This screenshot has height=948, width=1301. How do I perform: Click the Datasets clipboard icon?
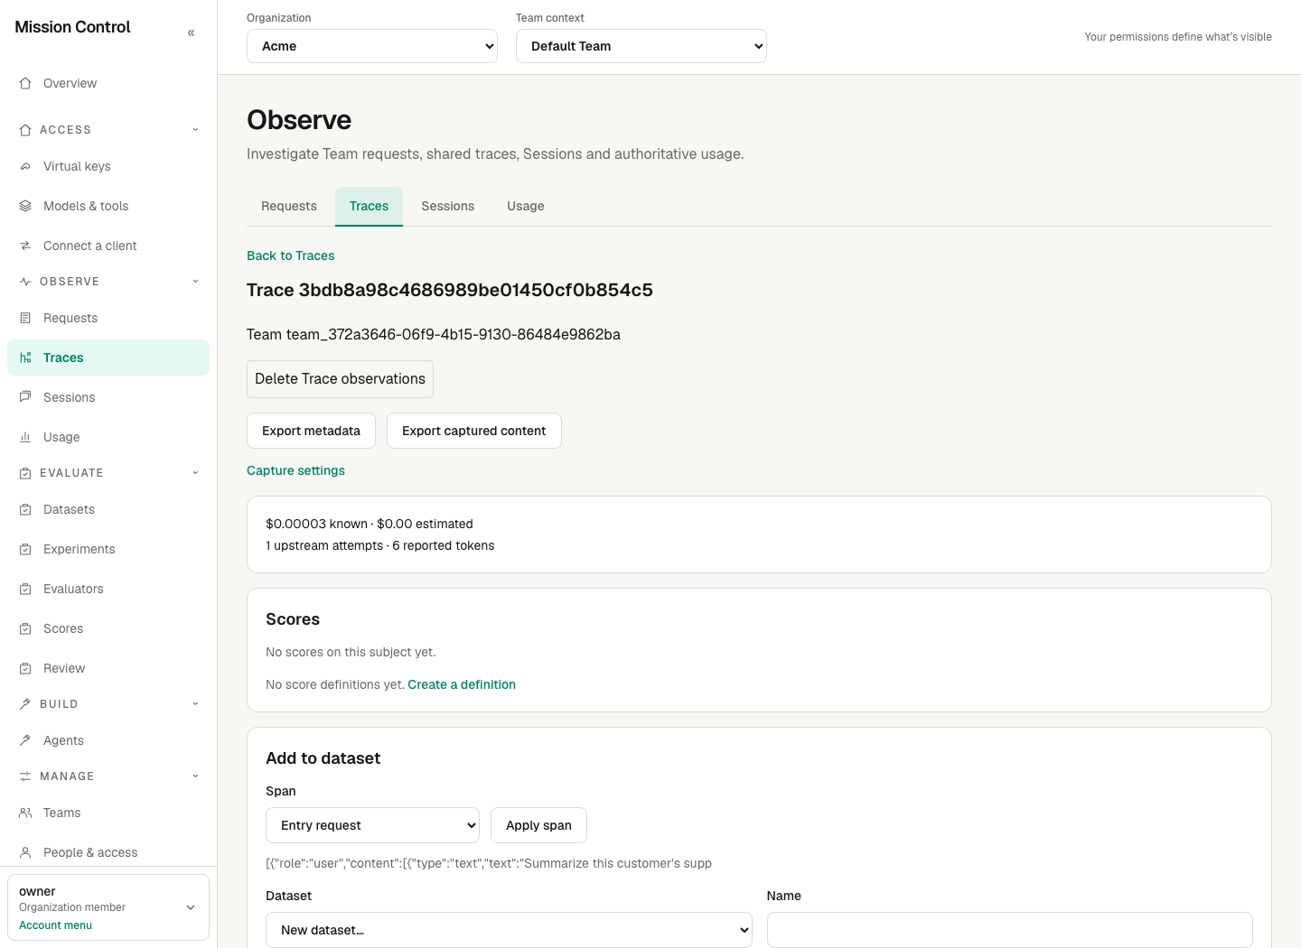tap(25, 509)
